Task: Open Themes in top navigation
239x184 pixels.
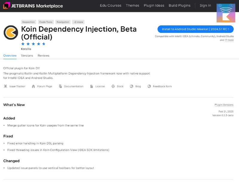Action: (x=132, y=5)
